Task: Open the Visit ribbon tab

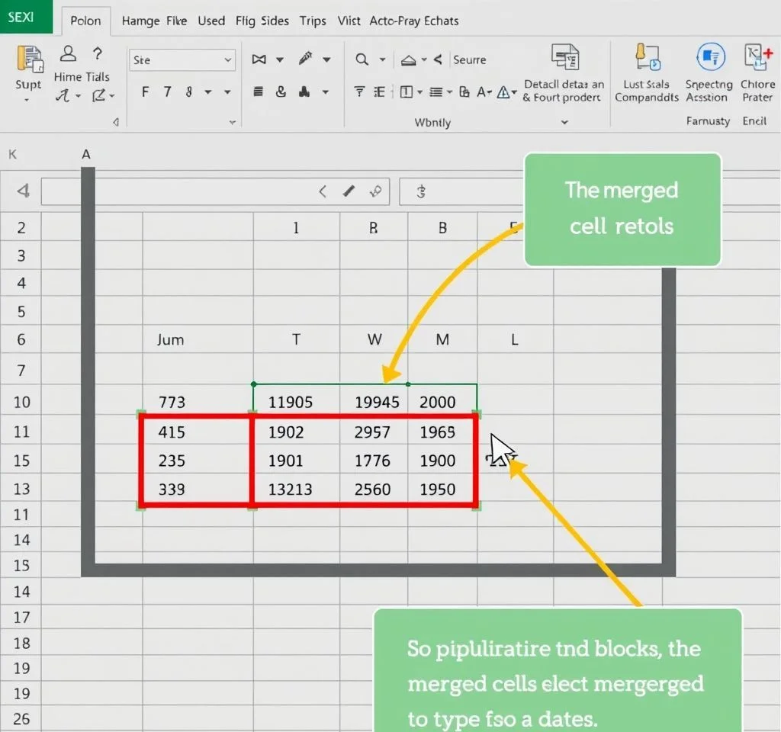Action: coord(349,21)
